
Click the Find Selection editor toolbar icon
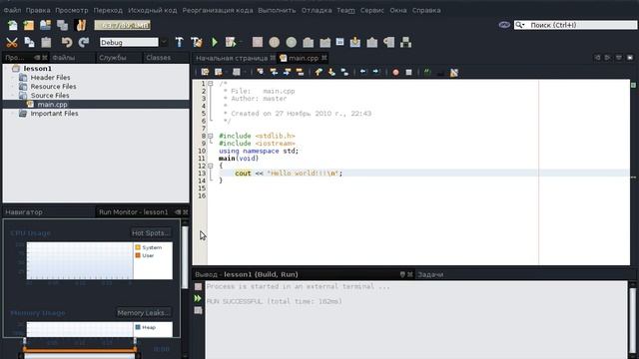260,73
